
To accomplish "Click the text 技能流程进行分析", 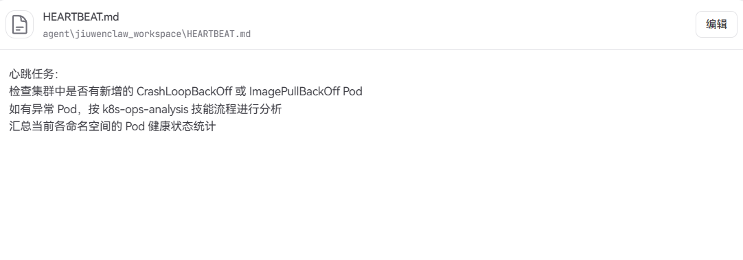I will (236, 109).
